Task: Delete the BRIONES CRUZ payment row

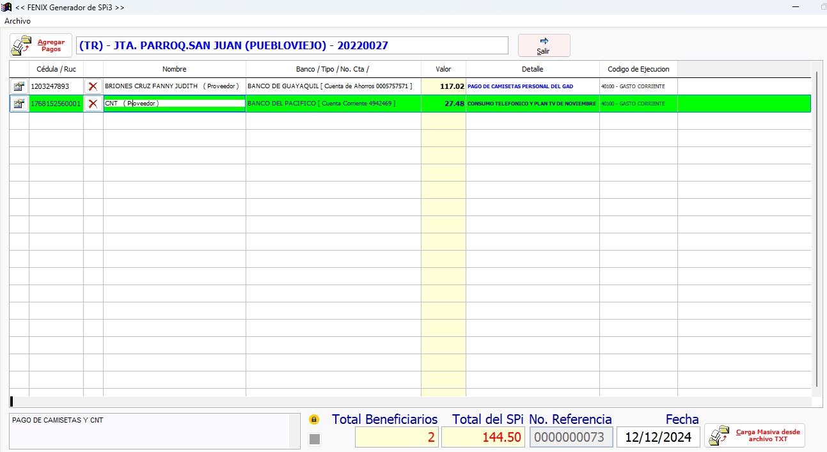Action: (93, 86)
